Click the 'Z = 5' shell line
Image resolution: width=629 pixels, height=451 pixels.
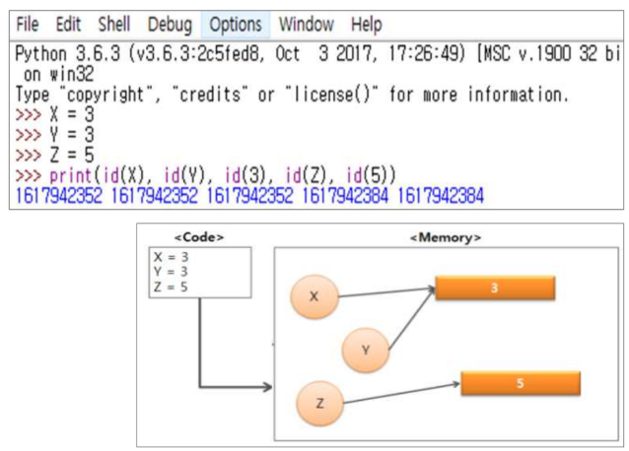(55, 155)
